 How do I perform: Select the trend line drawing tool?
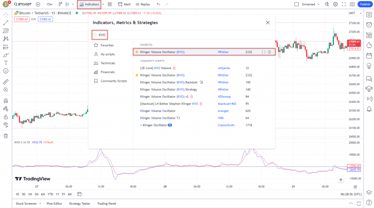pos(6,23)
